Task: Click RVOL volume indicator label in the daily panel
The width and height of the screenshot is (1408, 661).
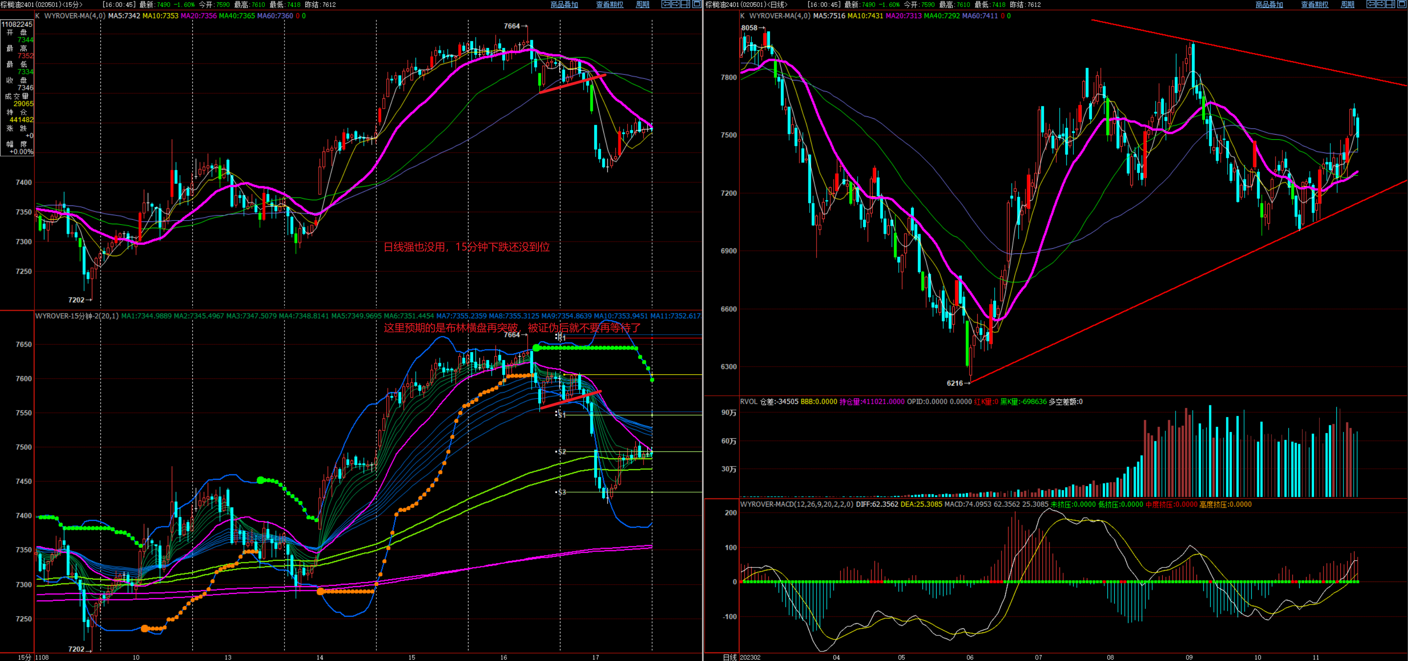Action: click(748, 402)
